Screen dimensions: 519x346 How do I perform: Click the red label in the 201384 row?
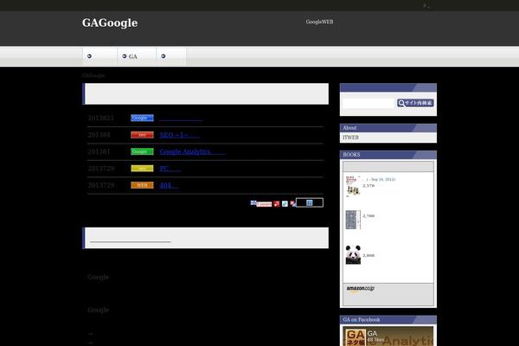click(x=142, y=135)
